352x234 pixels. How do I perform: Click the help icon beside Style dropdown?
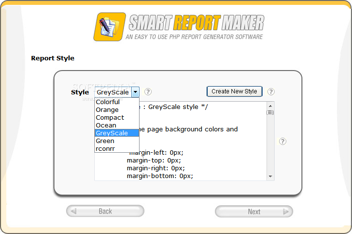148,91
